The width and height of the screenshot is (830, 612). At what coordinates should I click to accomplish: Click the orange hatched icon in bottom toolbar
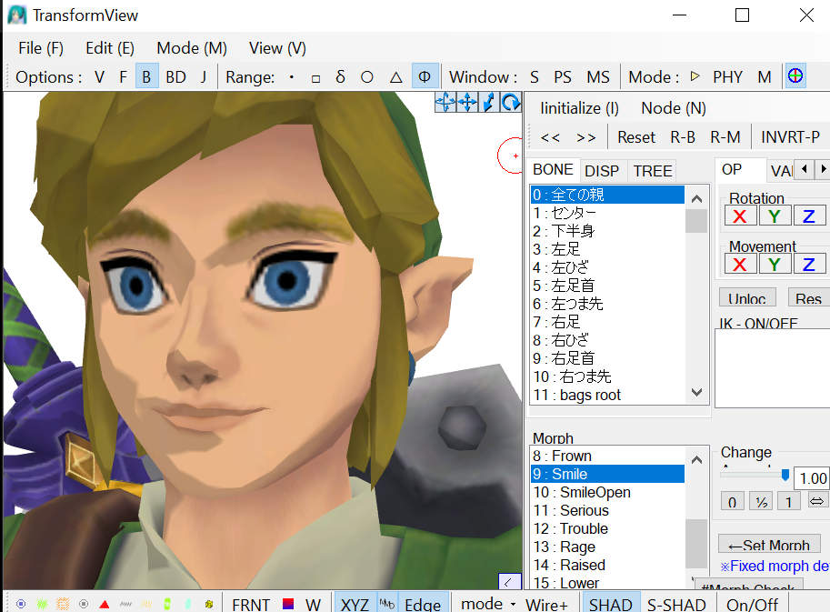pyautogui.click(x=63, y=604)
